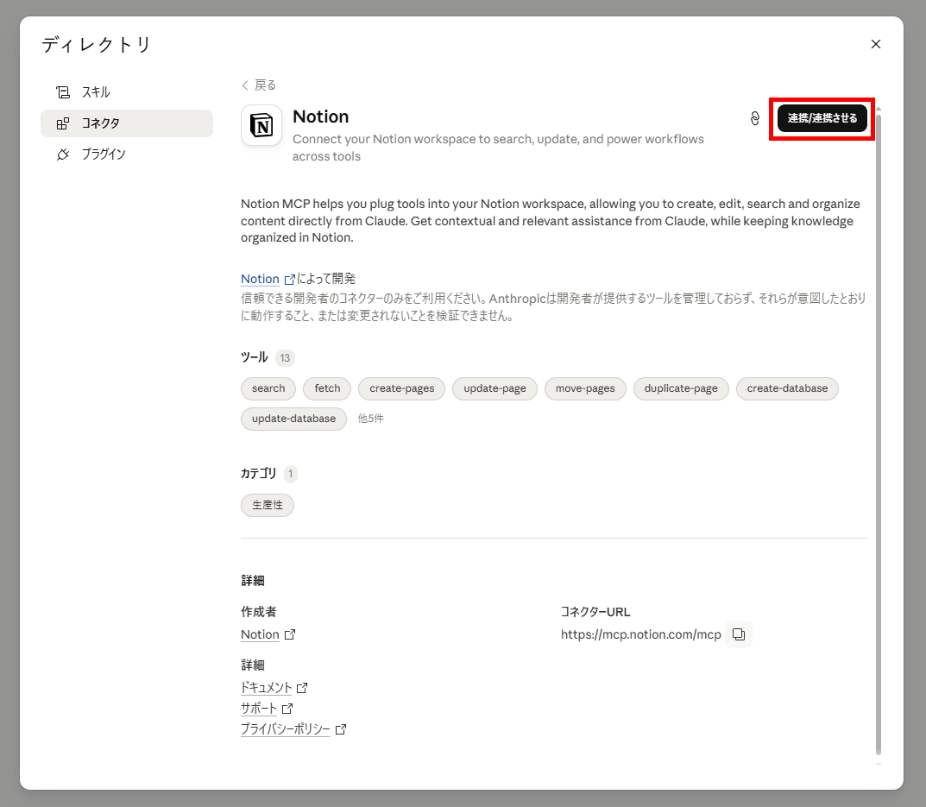The height and width of the screenshot is (807, 926).
Task: Click external-link icon next to developer Notion
Action: (x=289, y=280)
